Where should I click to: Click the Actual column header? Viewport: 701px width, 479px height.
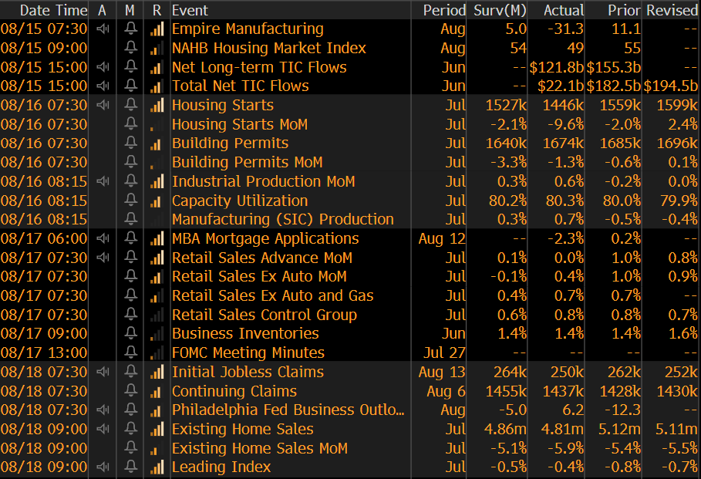pyautogui.click(x=563, y=10)
